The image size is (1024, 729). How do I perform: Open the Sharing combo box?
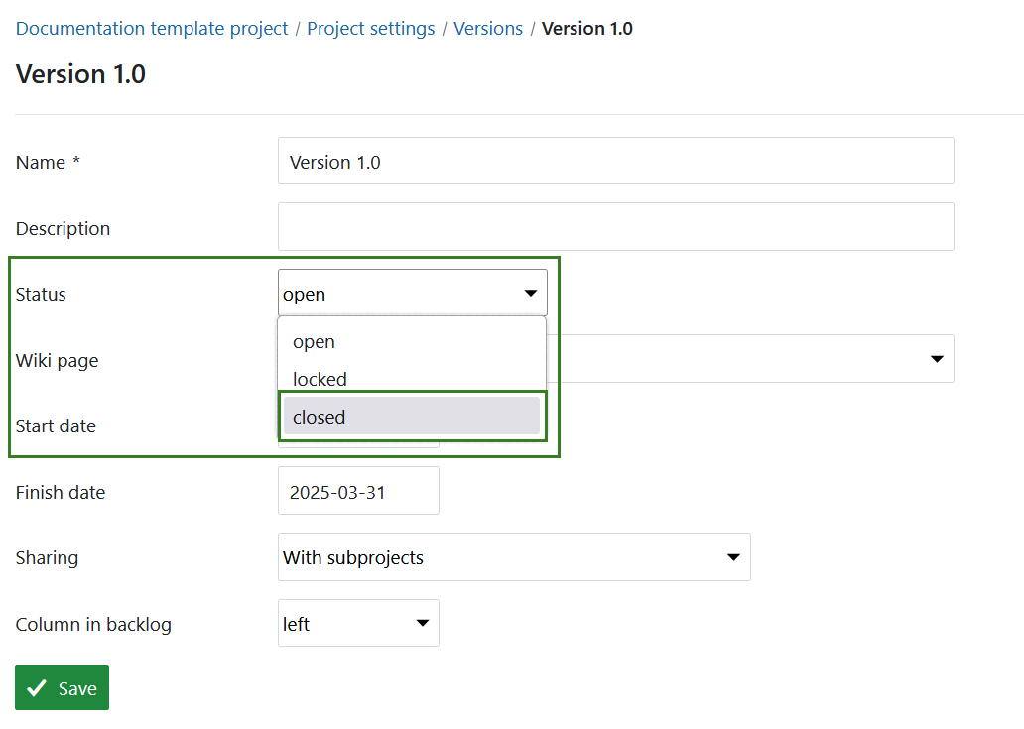click(x=514, y=556)
